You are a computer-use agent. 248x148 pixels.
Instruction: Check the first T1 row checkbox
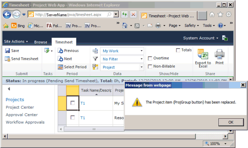coord(73,103)
